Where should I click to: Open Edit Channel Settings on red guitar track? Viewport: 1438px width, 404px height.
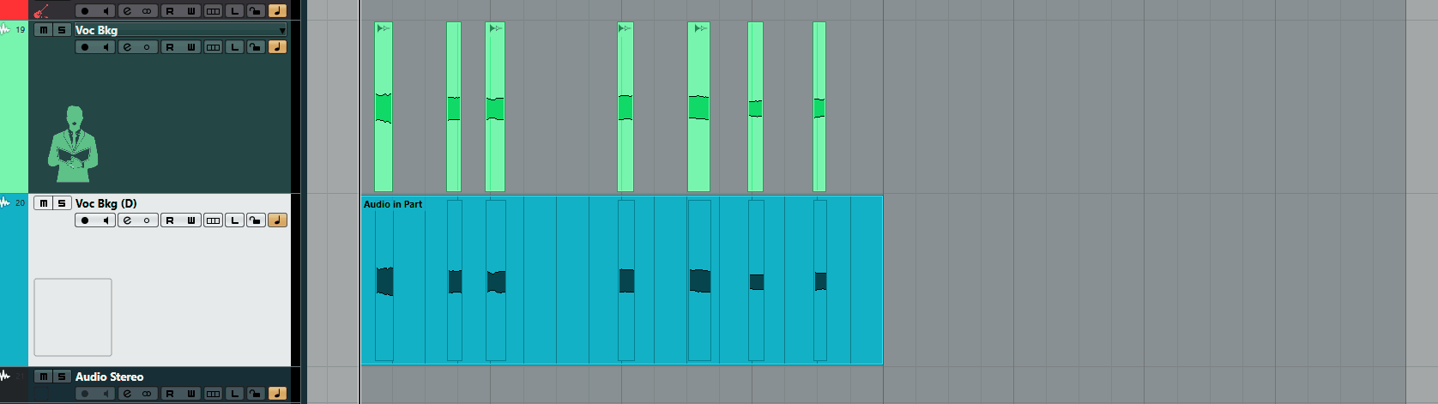click(128, 11)
